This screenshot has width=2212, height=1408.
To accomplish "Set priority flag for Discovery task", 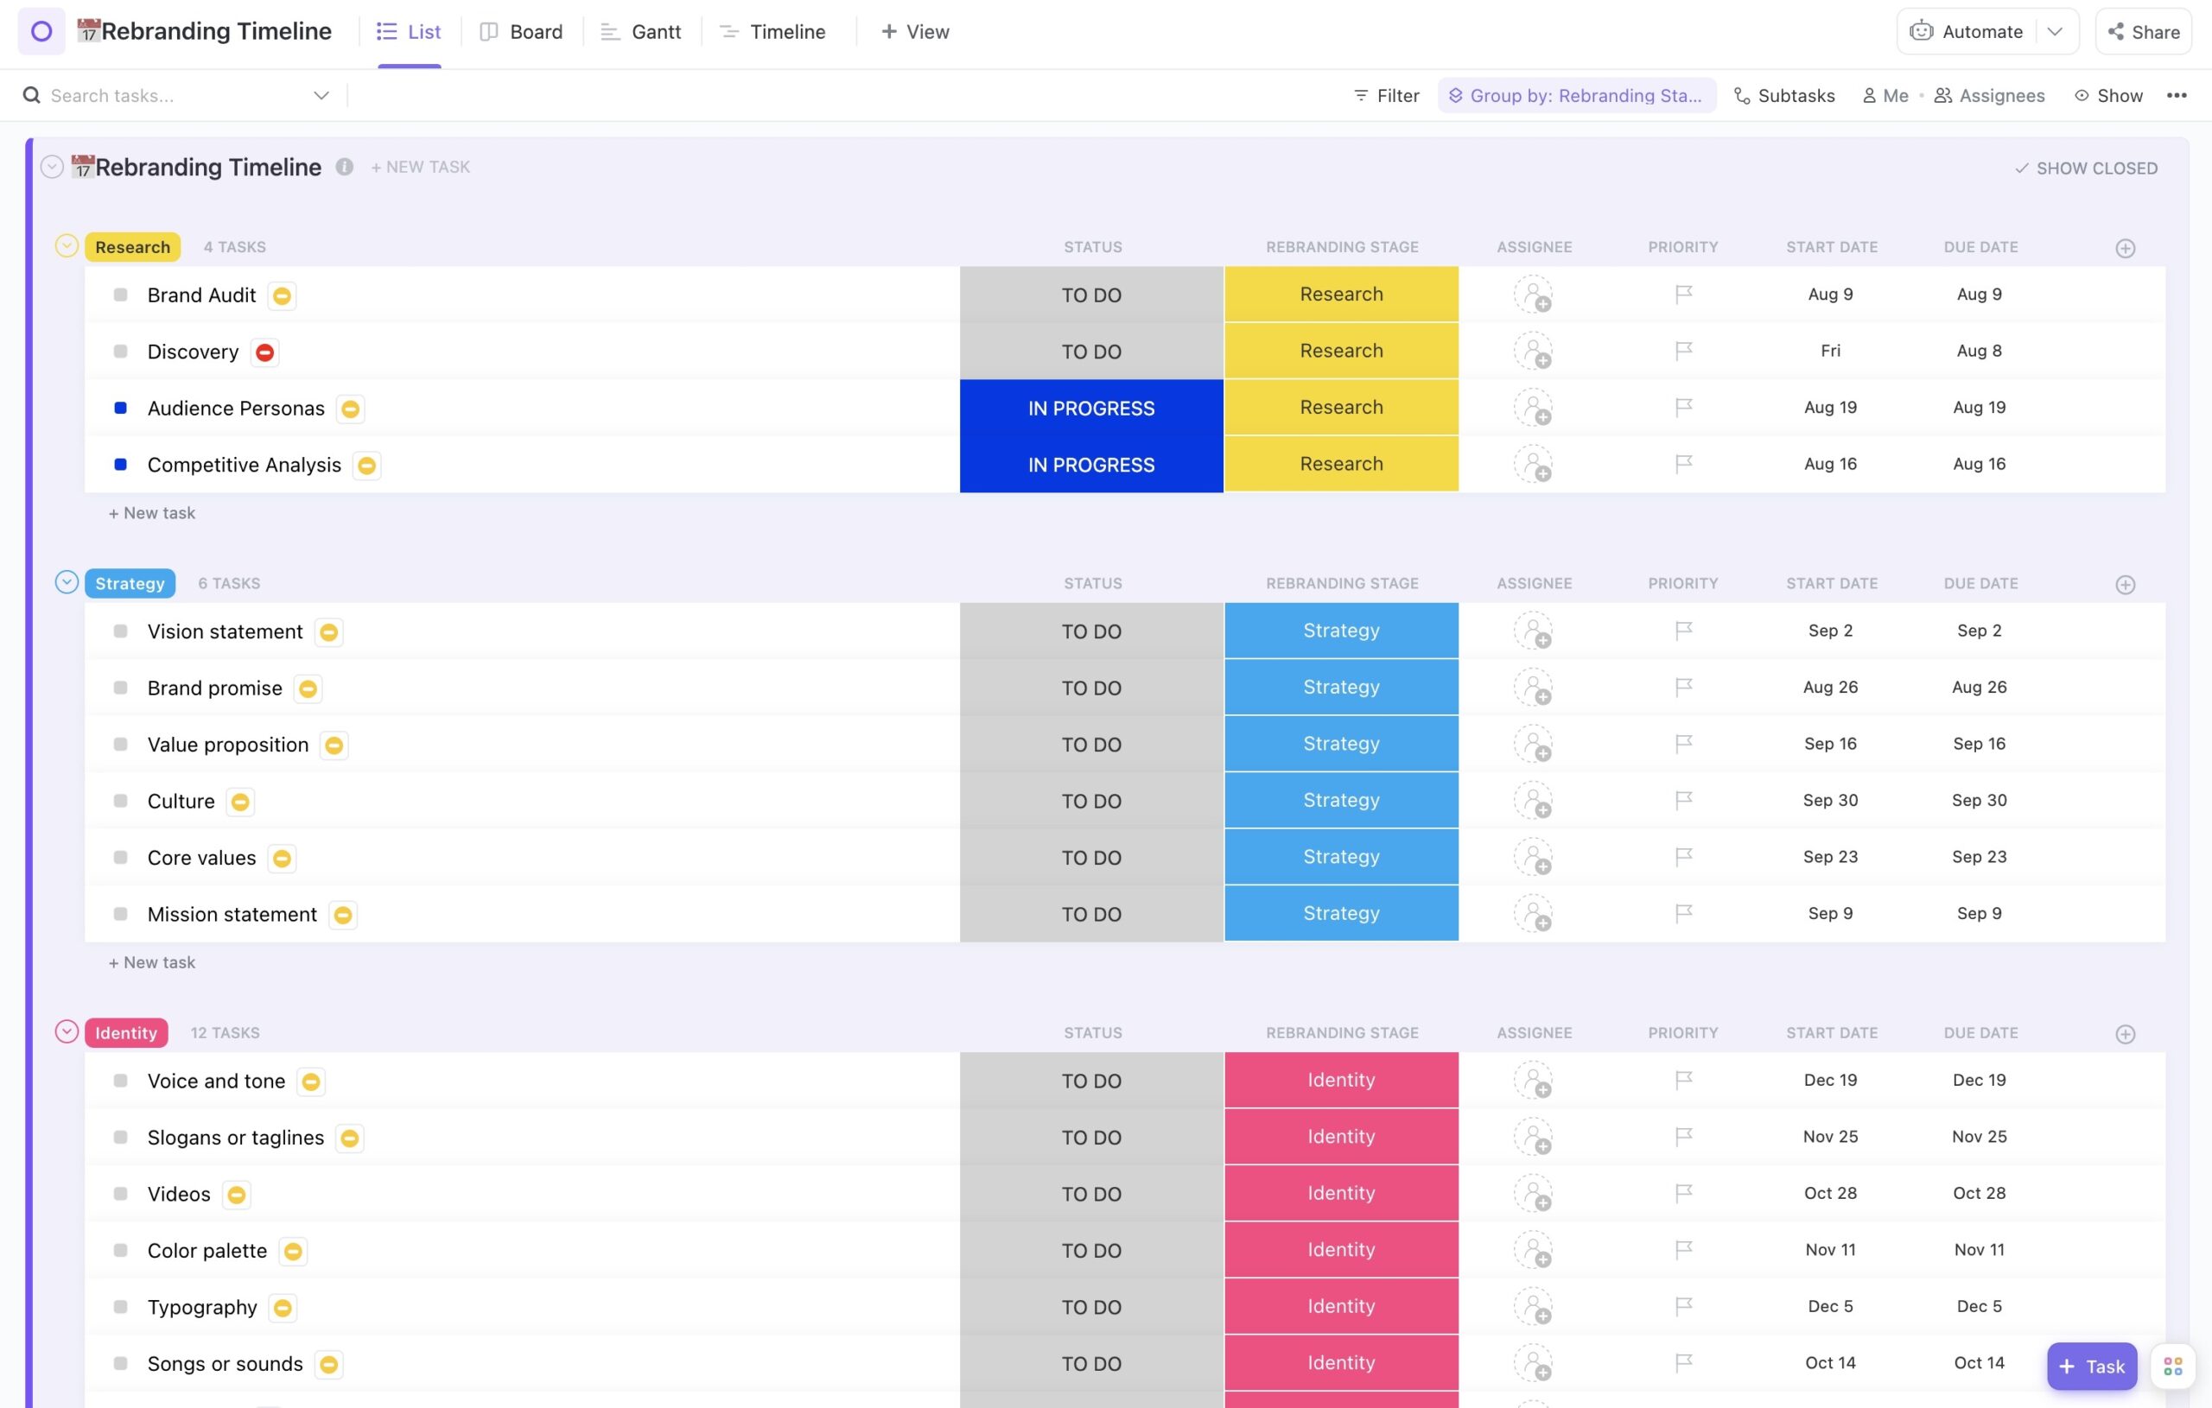I will (1683, 351).
